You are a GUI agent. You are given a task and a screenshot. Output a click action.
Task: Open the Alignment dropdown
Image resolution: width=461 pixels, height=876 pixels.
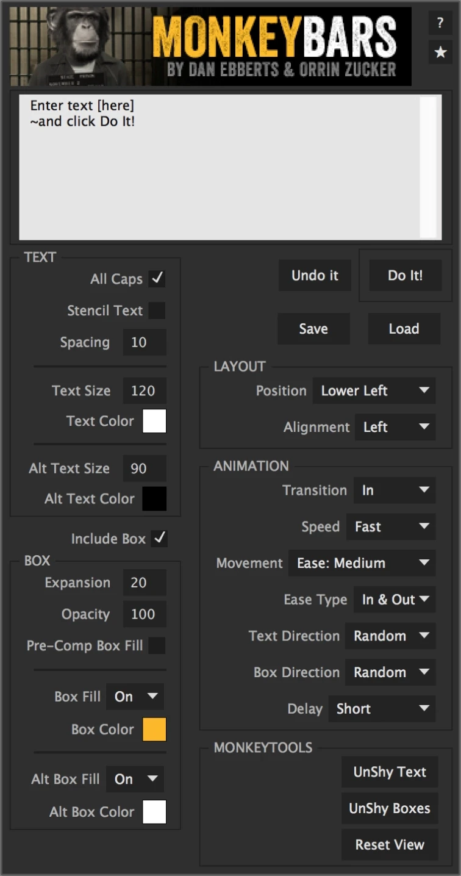click(x=395, y=427)
